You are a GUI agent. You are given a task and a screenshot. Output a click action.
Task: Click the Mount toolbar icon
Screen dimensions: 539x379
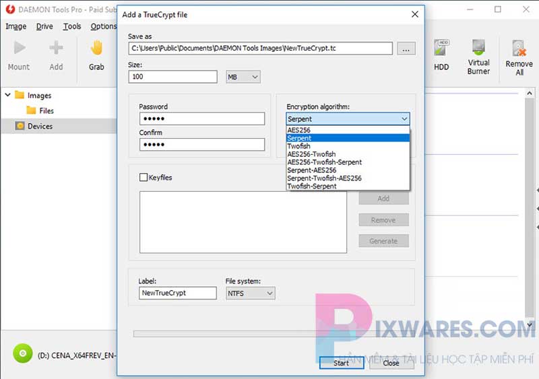19,48
